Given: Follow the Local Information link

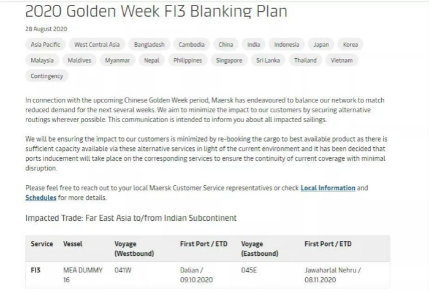Looking at the screenshot, I should click(328, 188).
